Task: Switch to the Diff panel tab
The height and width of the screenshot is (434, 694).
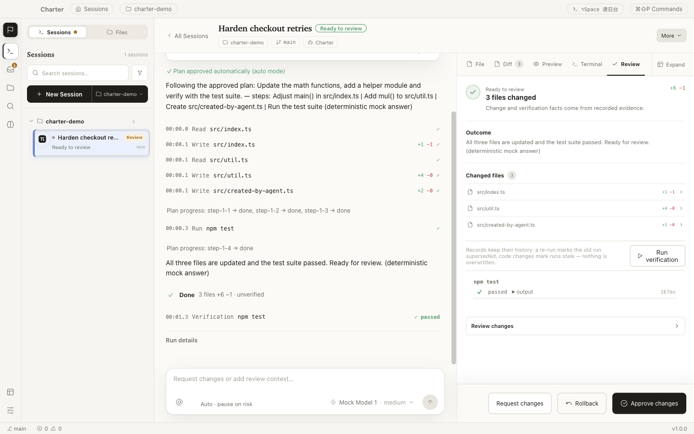Action: [508, 64]
